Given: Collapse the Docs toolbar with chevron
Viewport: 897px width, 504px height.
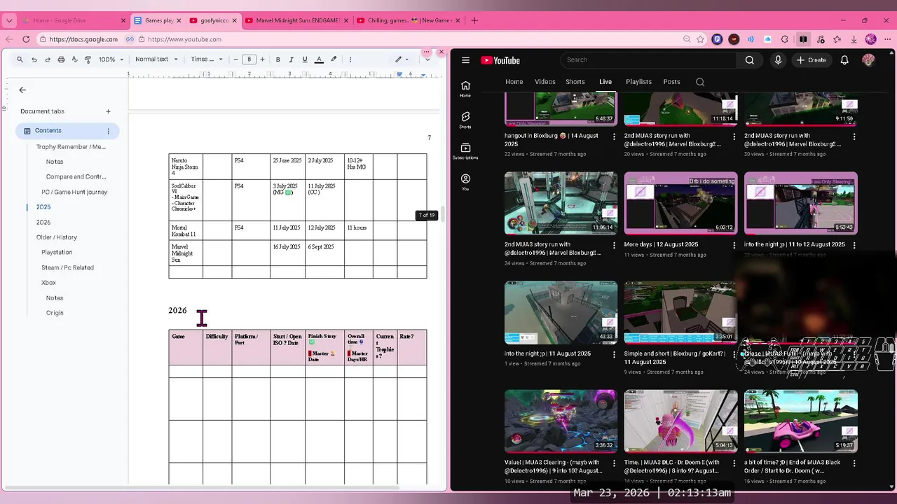Looking at the screenshot, I should [x=427, y=59].
